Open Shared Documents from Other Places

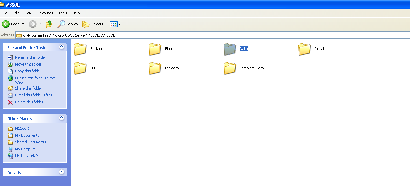point(31,142)
